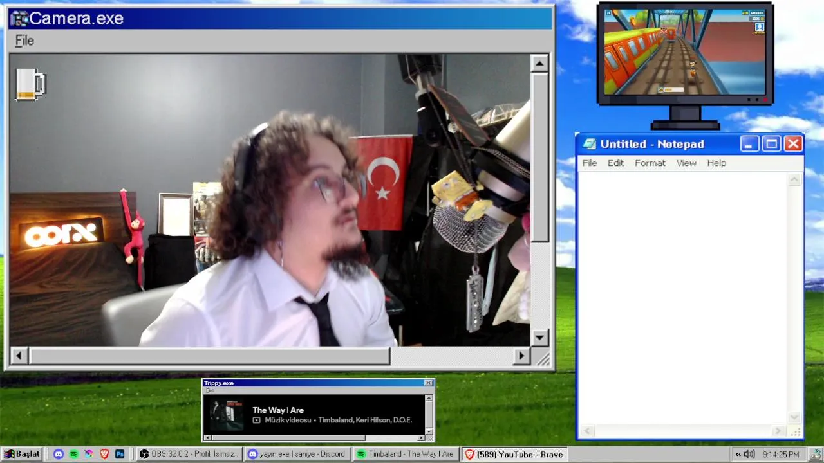The width and height of the screenshot is (824, 463).
Task: Switch to the YouTube - Brave taskbar window
Action: (514, 454)
